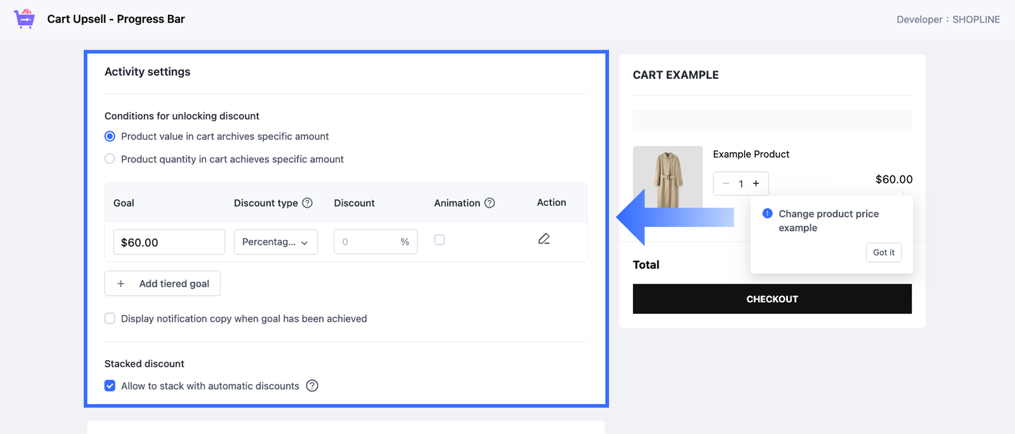Click the pencil edit icon in Action column
Image resolution: width=1015 pixels, height=434 pixels.
click(x=543, y=239)
